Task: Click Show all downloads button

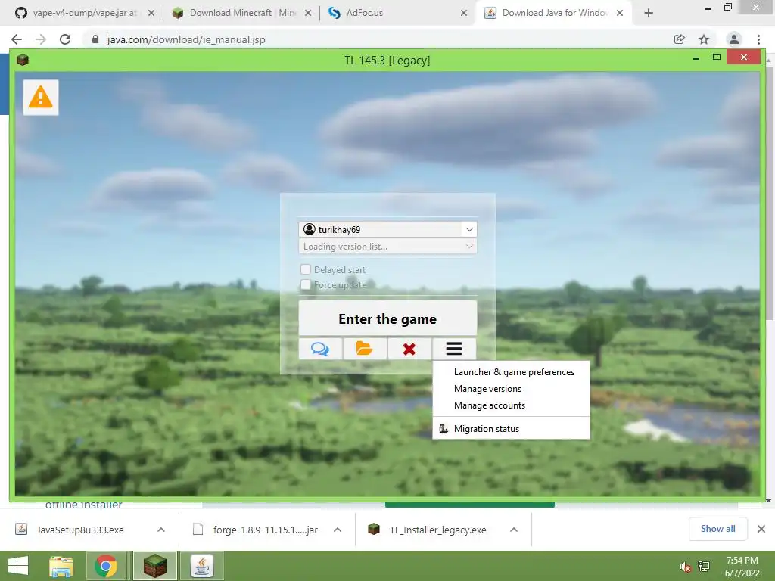Action: click(x=717, y=529)
